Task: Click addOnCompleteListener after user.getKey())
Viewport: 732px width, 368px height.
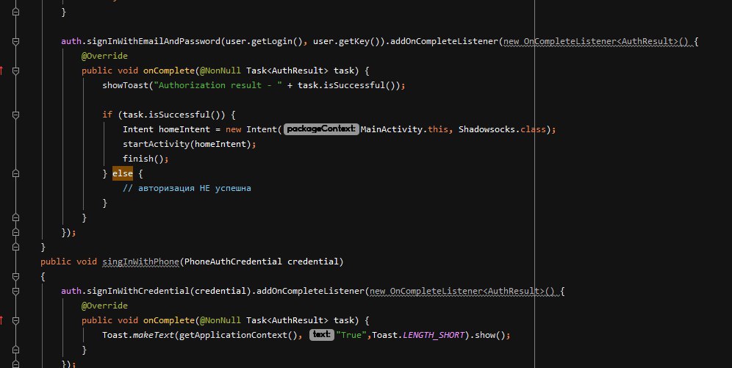Action: click(444, 42)
